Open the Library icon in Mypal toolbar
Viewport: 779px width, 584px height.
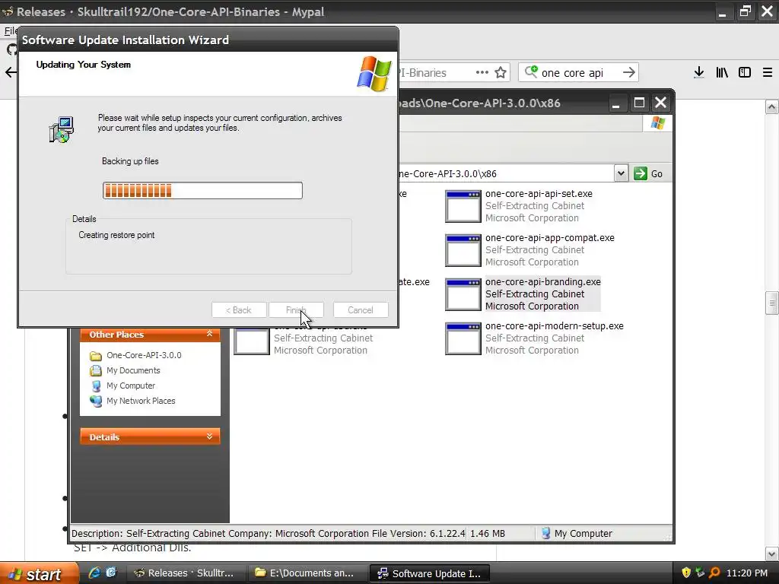[722, 72]
